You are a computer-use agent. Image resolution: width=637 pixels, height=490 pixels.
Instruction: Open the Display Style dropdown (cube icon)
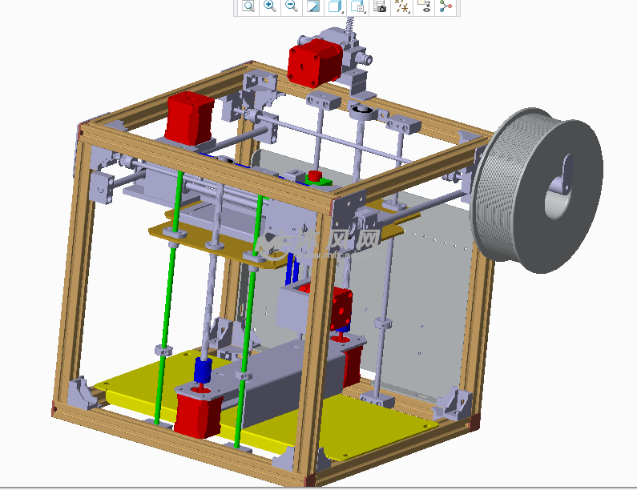[335, 6]
